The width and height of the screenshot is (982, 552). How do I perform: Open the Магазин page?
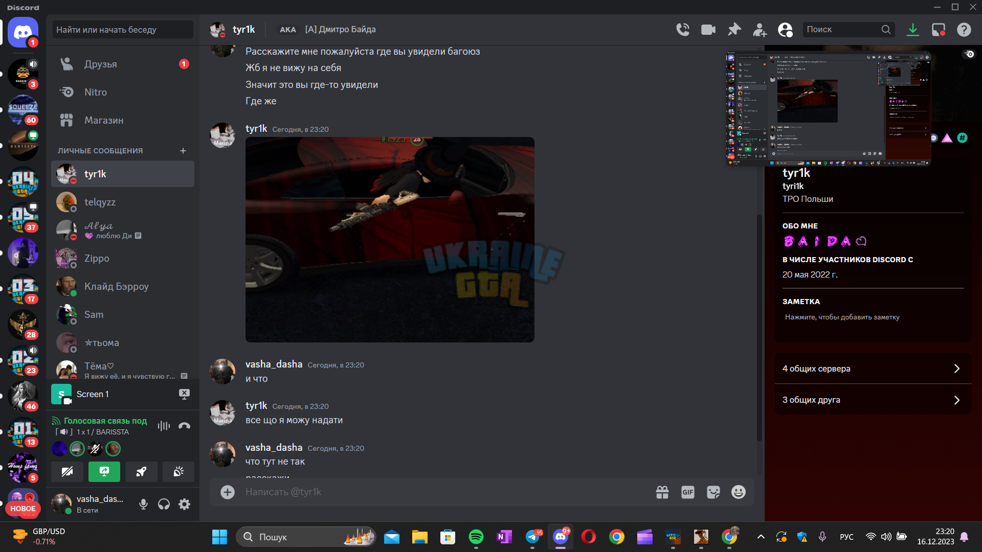(123, 120)
